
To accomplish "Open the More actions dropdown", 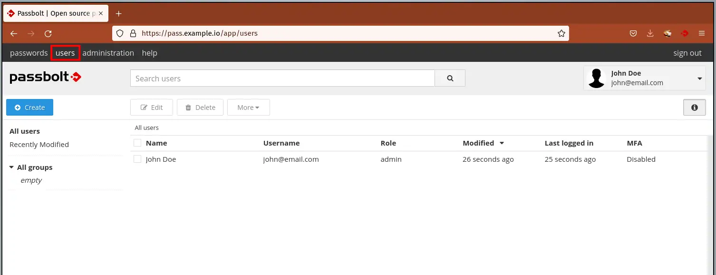I will point(248,108).
